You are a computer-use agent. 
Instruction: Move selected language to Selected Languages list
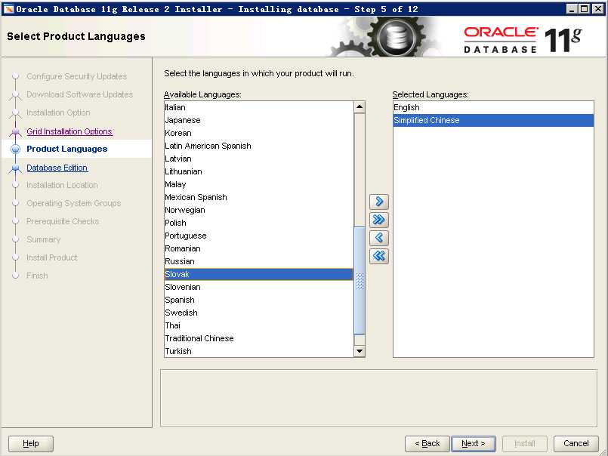coord(379,202)
